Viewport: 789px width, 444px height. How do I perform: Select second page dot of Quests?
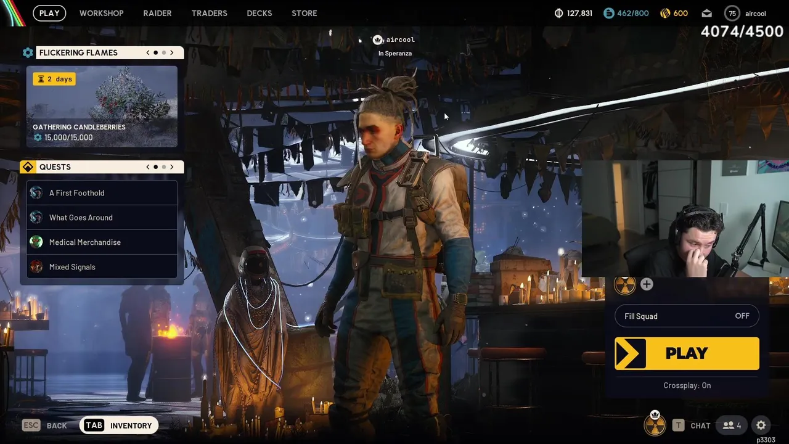click(164, 167)
